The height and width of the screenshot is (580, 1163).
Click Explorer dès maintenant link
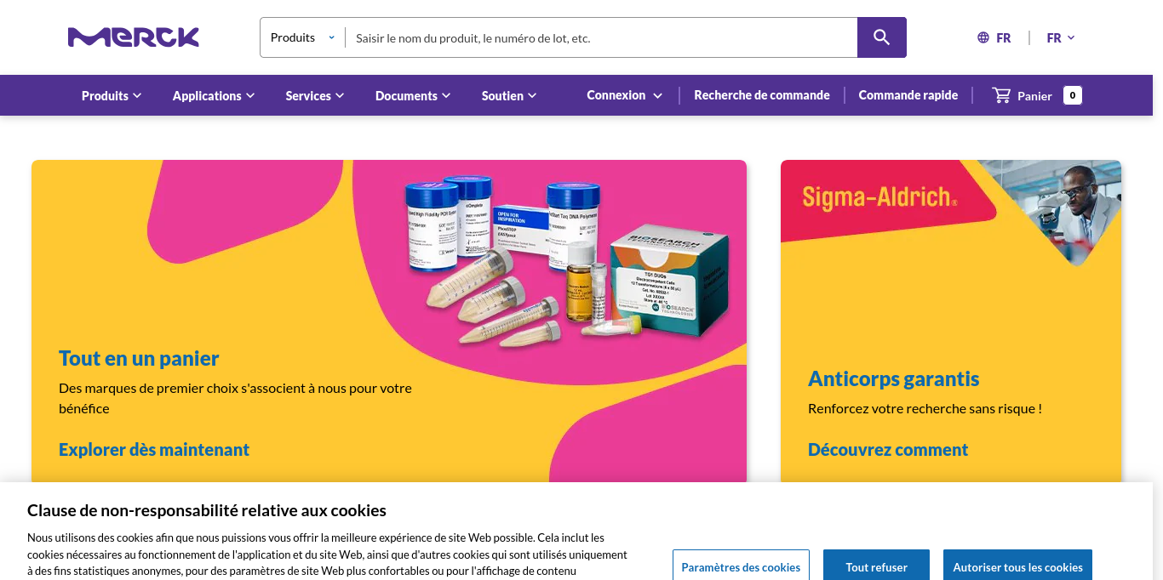tap(154, 449)
